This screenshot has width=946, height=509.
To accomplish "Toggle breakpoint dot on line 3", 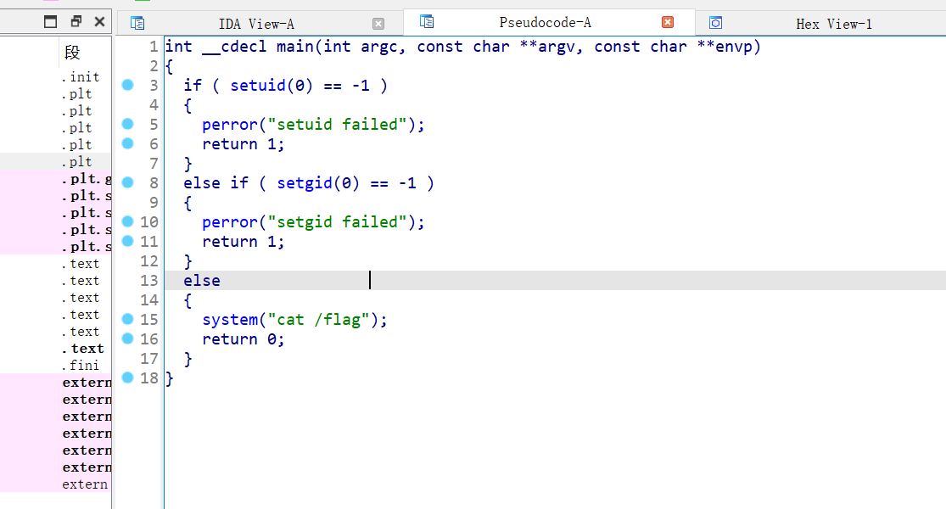I will 127,85.
